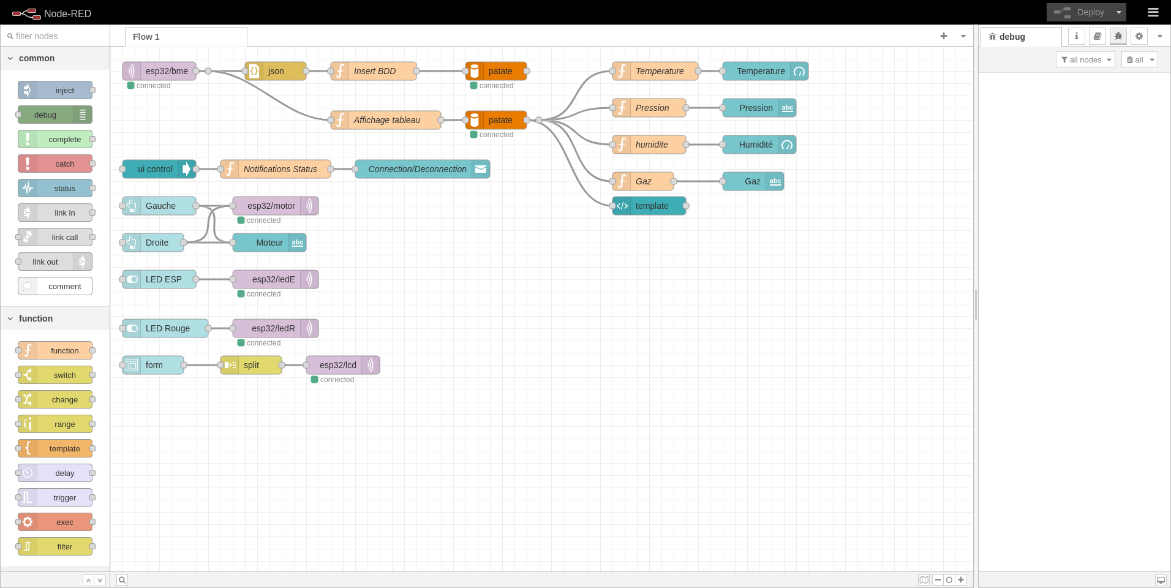Toggle the navigator map view icon
1171x588 pixels.
pos(924,580)
